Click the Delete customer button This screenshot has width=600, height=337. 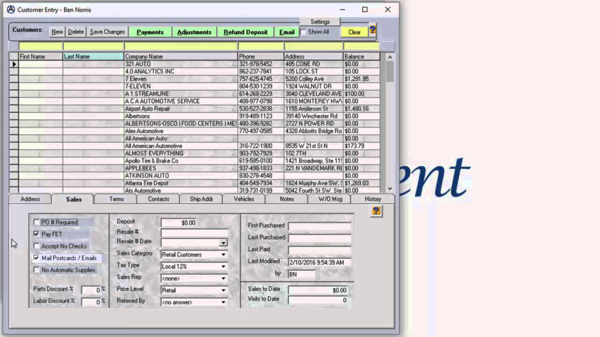tap(75, 32)
